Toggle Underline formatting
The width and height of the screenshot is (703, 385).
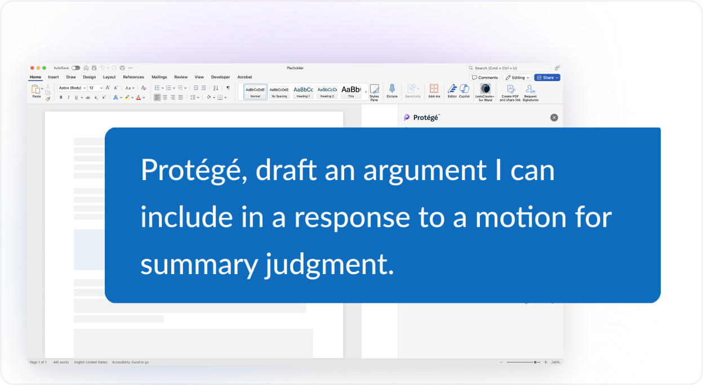(x=76, y=97)
